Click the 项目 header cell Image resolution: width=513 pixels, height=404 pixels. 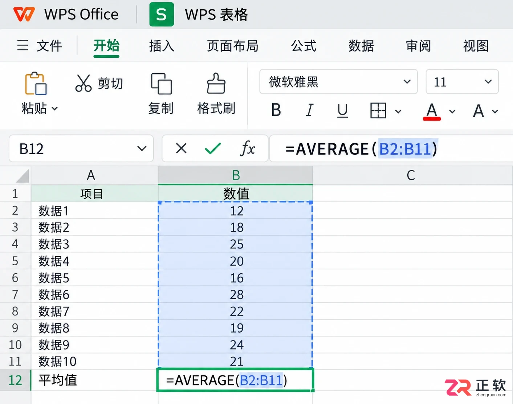click(94, 193)
